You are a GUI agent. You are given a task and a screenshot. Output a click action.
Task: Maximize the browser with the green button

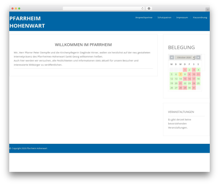tap(19, 8)
